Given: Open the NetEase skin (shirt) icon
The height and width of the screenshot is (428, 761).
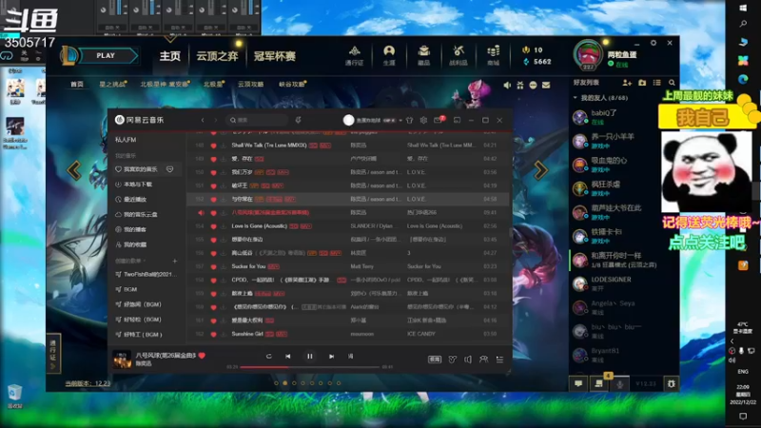Looking at the screenshot, I should (x=409, y=120).
